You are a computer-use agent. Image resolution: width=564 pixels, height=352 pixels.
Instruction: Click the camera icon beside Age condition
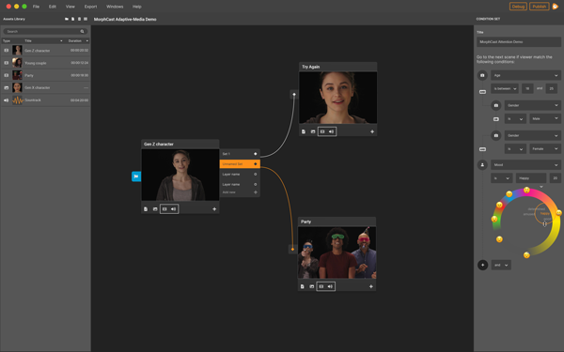(x=482, y=75)
